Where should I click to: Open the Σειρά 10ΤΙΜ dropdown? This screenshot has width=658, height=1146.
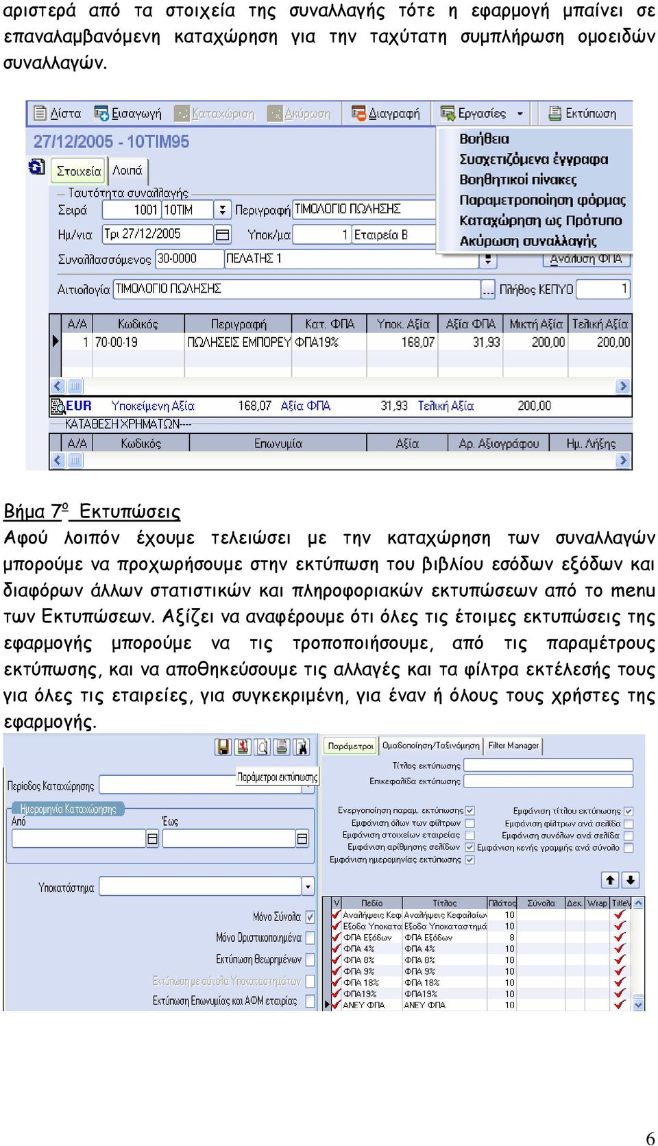[222, 210]
